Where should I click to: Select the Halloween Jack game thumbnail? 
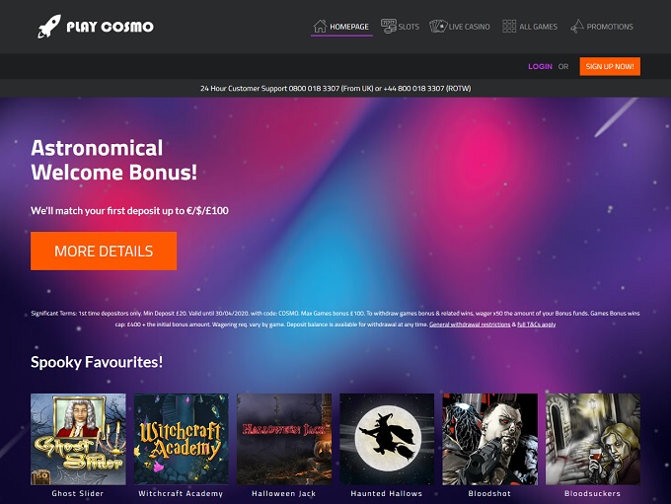pyautogui.click(x=284, y=439)
